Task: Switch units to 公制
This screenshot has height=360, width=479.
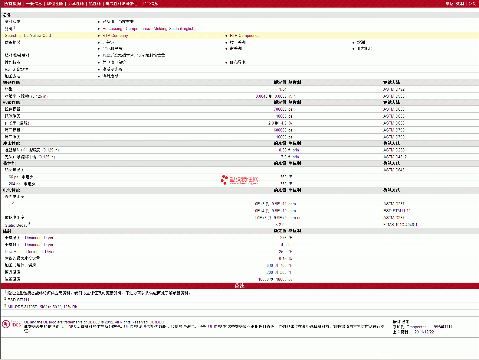Action: [x=472, y=4]
